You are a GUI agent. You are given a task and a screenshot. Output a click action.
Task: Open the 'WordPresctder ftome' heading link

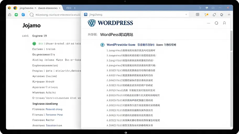121,45
